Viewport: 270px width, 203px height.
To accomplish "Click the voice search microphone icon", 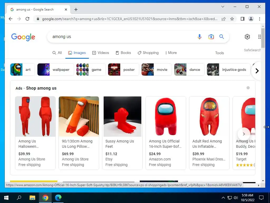I will click(x=199, y=36).
